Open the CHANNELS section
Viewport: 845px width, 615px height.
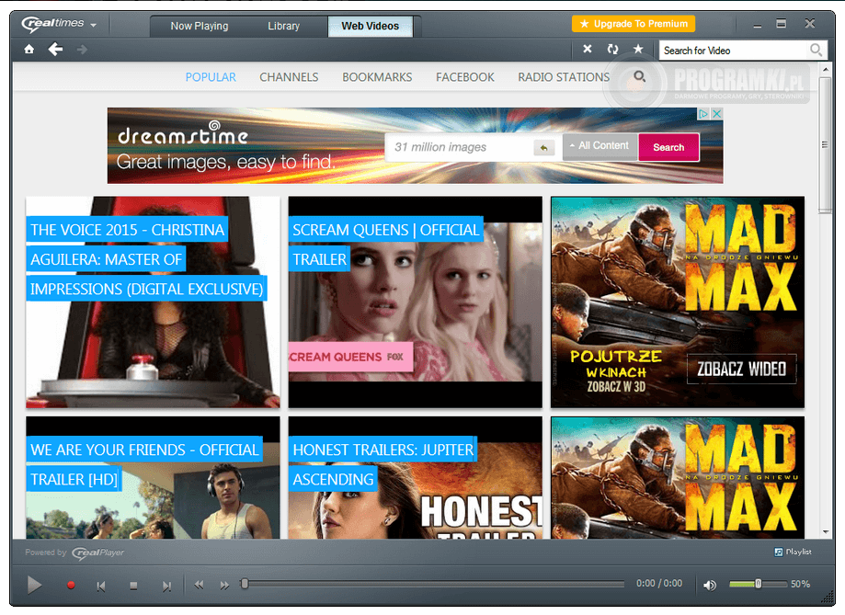(x=289, y=77)
